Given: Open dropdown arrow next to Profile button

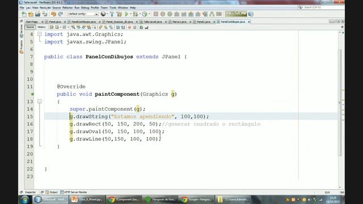Looking at the screenshot, I should [x=149, y=14].
